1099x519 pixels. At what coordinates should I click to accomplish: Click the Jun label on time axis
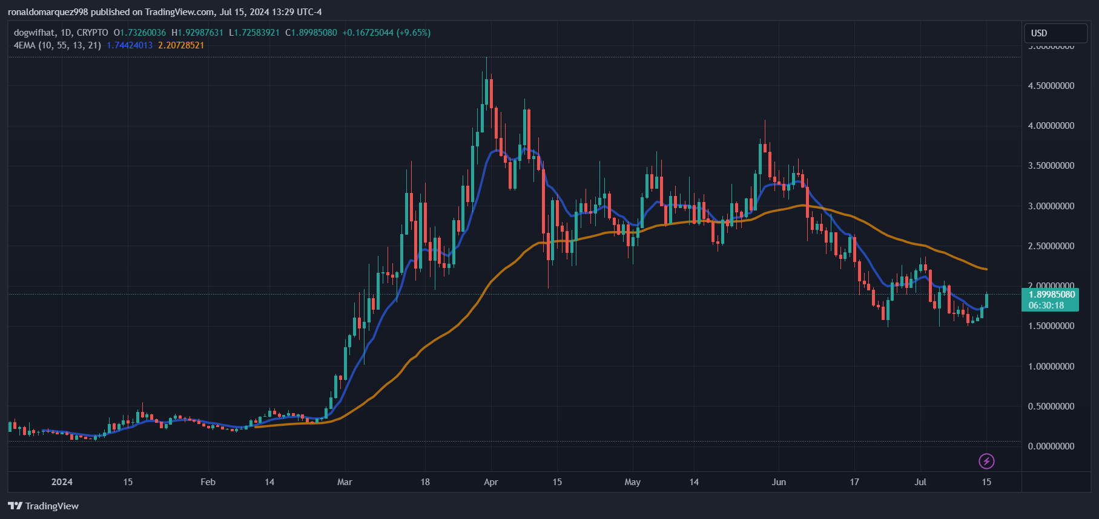[779, 482]
